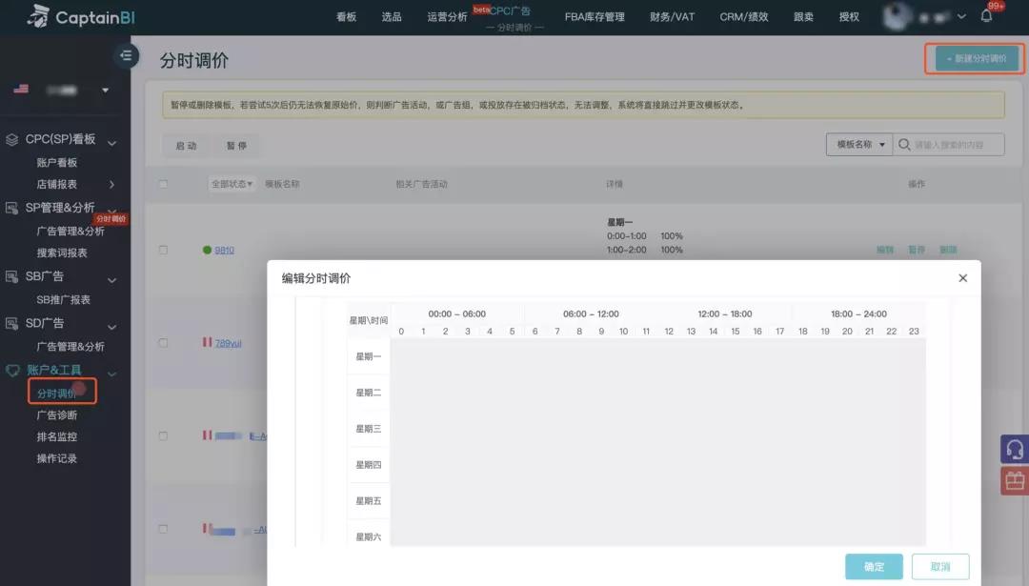Open the 789yui template link

(x=229, y=342)
